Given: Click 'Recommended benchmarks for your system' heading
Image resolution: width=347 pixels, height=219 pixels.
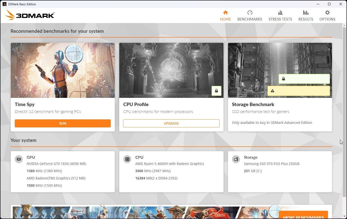Looking at the screenshot, I should coord(57,31).
